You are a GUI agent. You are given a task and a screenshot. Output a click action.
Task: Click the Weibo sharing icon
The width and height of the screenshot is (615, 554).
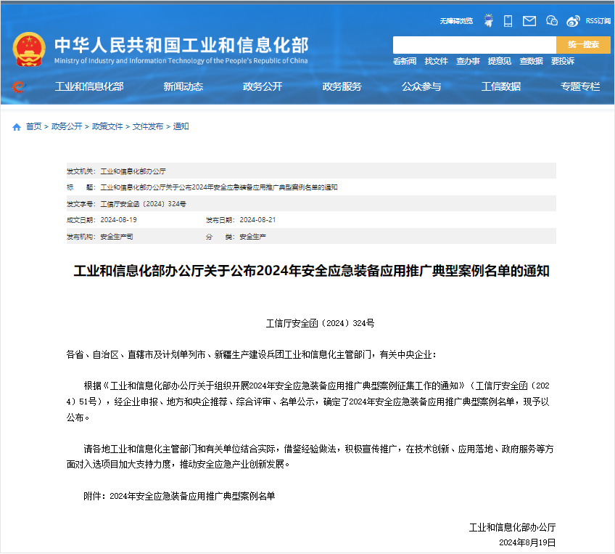(x=573, y=21)
